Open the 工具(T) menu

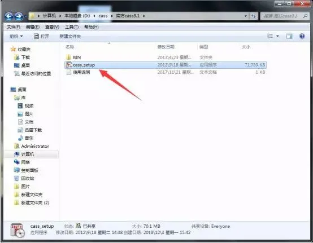coord(71,27)
